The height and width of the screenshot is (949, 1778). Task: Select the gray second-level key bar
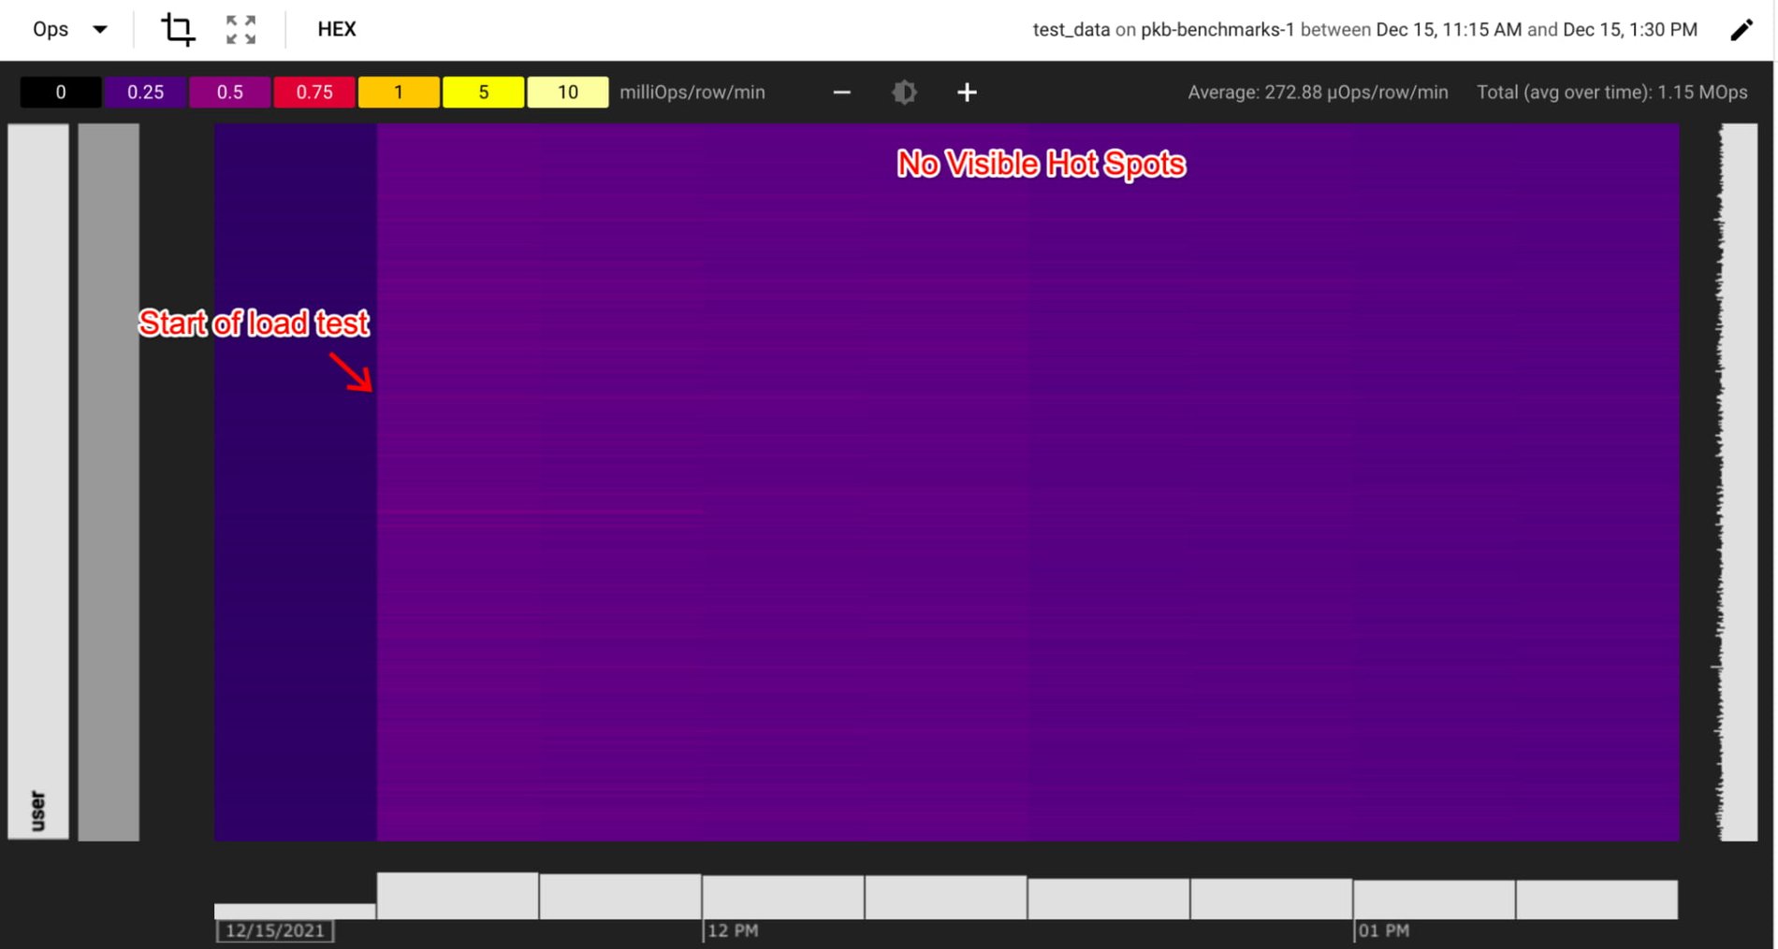[x=109, y=482]
